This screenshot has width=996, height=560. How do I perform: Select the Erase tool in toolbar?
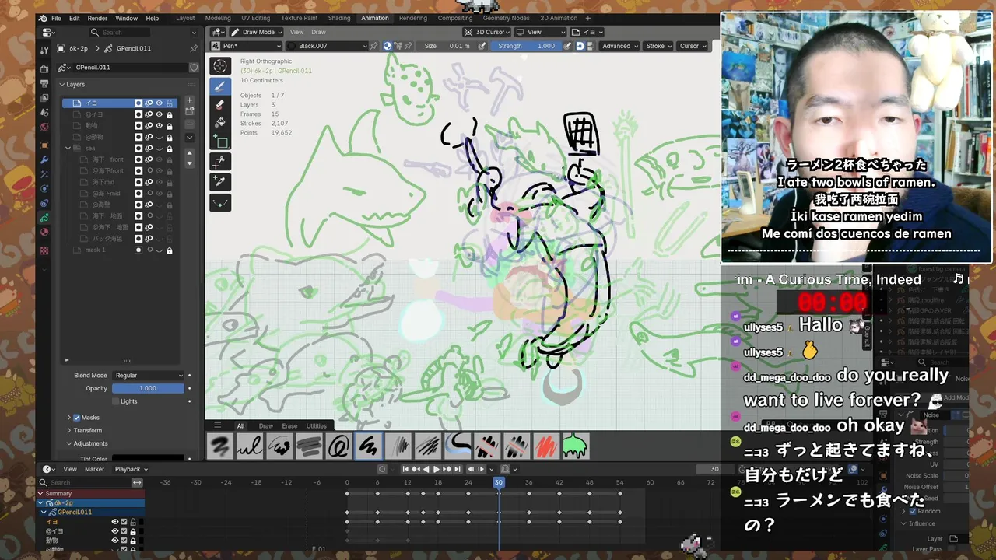point(220,104)
